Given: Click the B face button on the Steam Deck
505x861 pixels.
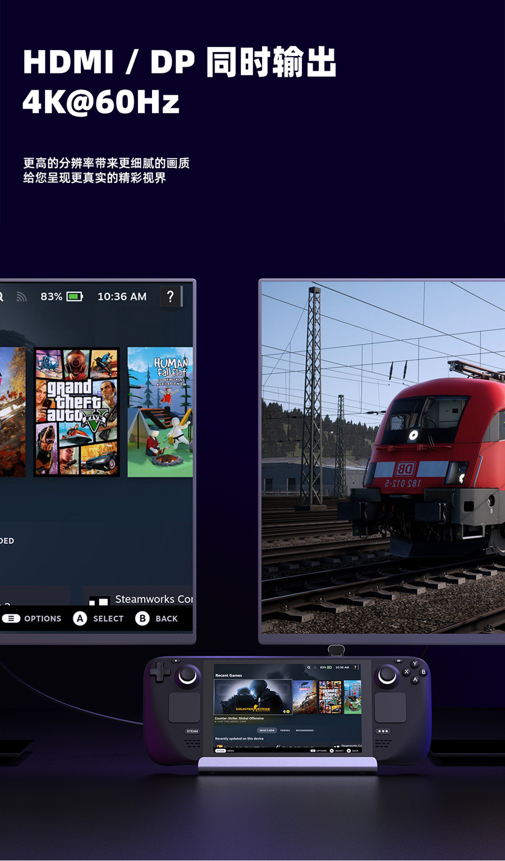Looking at the screenshot, I should pyautogui.click(x=423, y=672).
